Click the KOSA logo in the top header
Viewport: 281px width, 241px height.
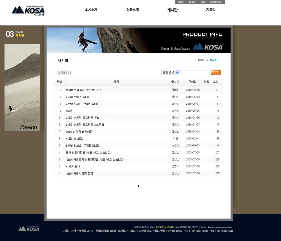pos(28,11)
